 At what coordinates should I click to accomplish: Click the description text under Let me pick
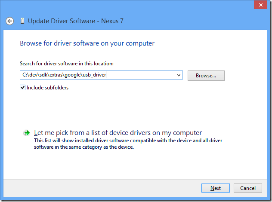click(128, 144)
